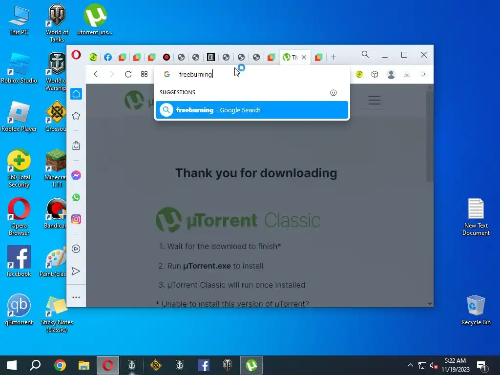Show hidden system tray icons

tap(410, 365)
